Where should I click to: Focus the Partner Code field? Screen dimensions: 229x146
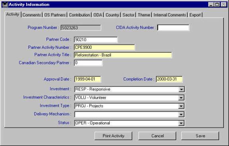[96, 40]
